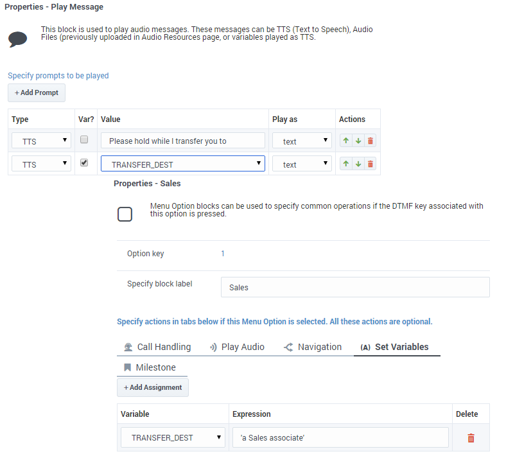The height and width of the screenshot is (465, 506).
Task: Open Play as dropdown for first prompt
Action: pyautogui.click(x=302, y=141)
